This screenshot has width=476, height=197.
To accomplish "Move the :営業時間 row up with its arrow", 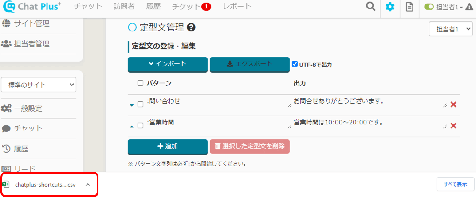I will click(x=131, y=126).
